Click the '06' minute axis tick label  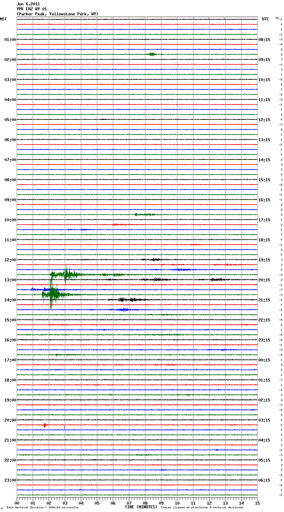click(x=113, y=503)
